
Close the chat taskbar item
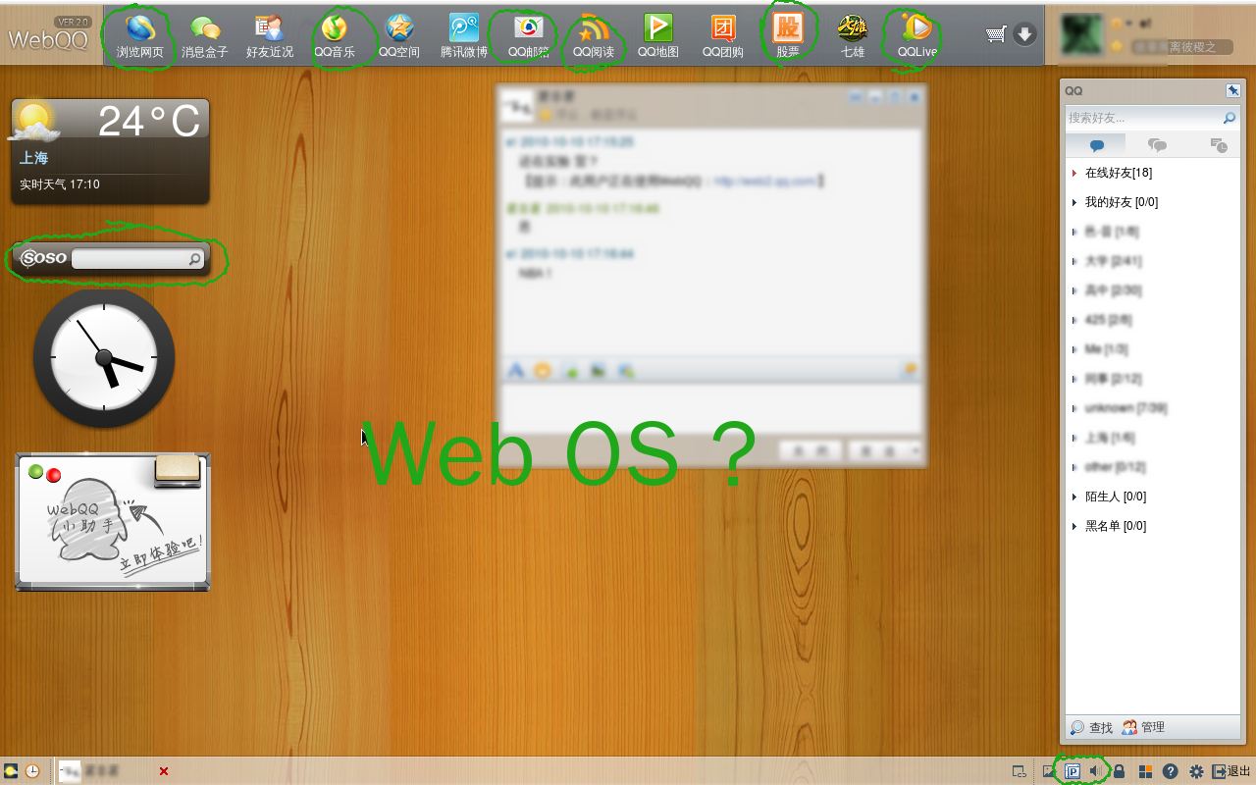[x=164, y=771]
